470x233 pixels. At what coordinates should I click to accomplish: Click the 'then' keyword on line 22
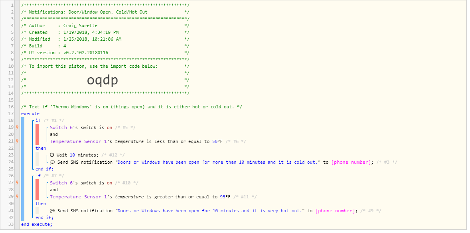click(41, 148)
